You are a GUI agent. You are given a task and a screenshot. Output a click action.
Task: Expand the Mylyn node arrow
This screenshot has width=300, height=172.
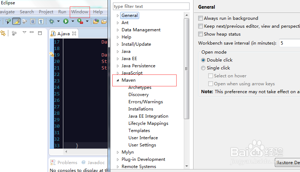pyautogui.click(x=118, y=152)
